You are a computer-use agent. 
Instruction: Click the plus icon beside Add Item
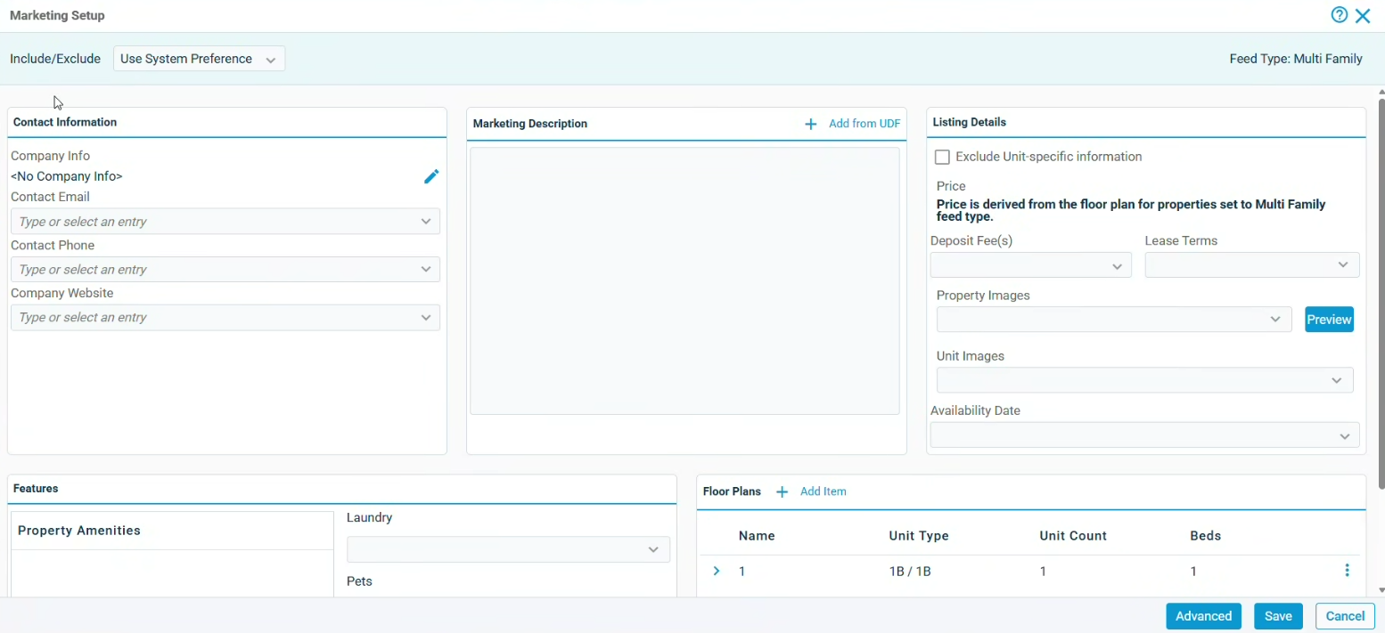pyautogui.click(x=782, y=491)
